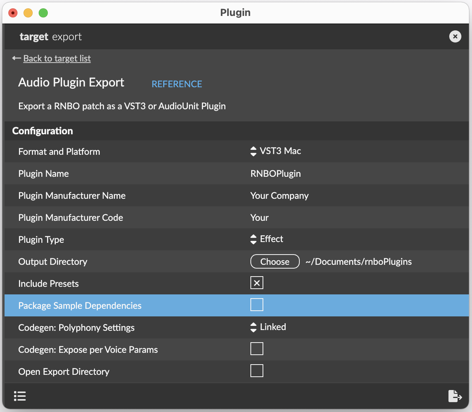This screenshot has height=412, width=472.
Task: Click the ~/Documents/rnboPlugins path text
Action: 359,261
